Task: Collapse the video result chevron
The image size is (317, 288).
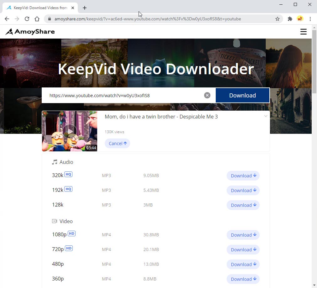Action: click(x=266, y=116)
